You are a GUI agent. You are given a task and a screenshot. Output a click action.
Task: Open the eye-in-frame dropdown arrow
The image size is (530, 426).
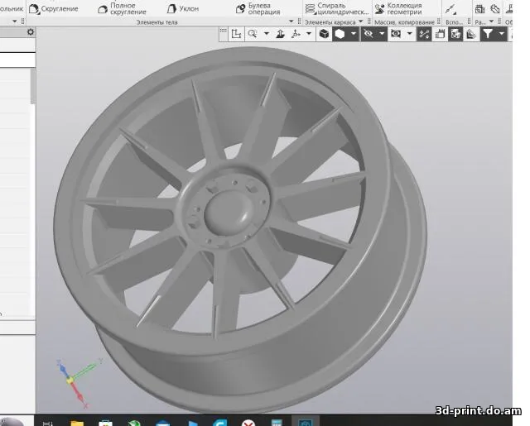click(409, 34)
